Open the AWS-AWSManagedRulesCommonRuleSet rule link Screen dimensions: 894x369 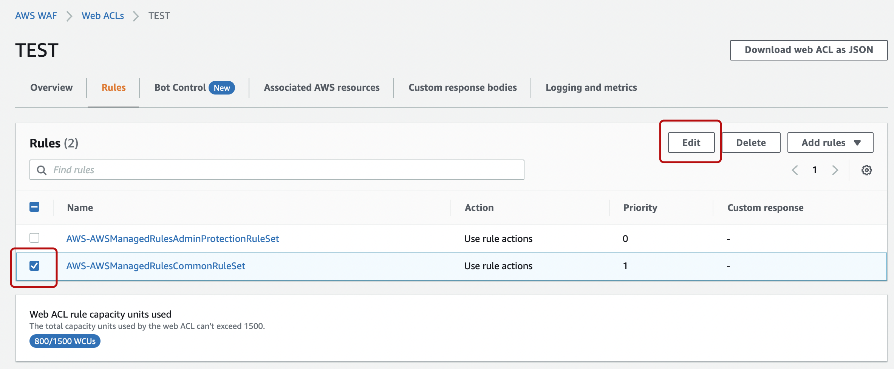[156, 266]
